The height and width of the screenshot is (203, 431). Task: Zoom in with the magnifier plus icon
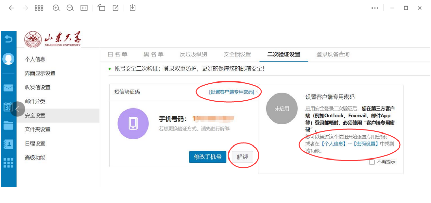pos(56,8)
